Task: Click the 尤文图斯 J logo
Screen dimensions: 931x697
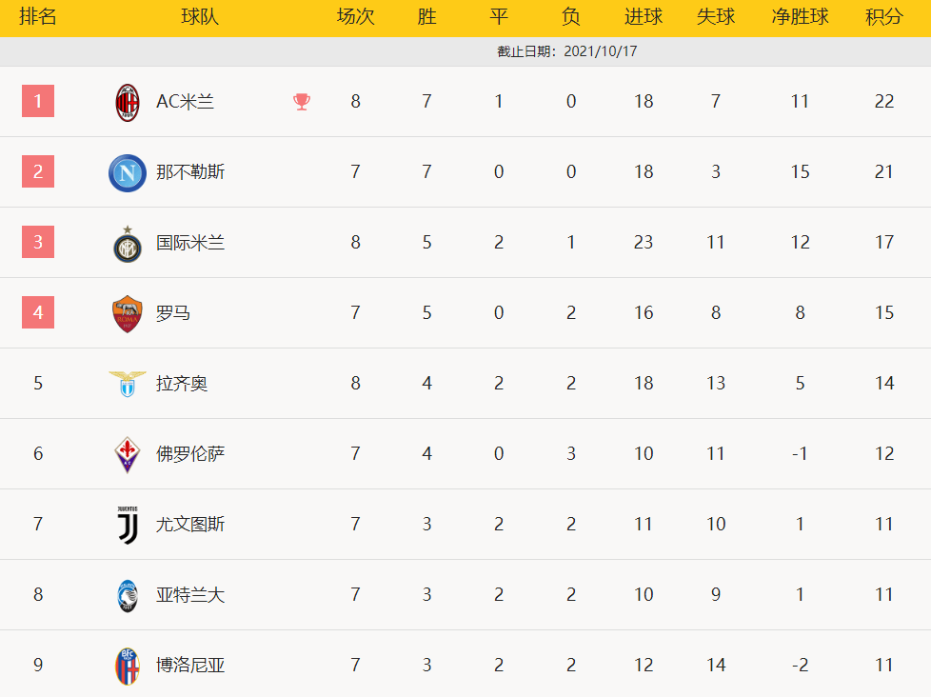Action: [x=127, y=525]
